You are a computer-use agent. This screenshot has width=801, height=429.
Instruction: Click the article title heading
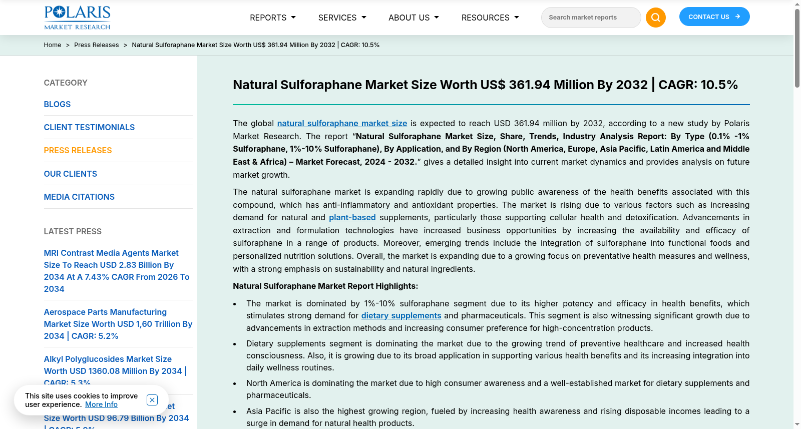point(485,85)
